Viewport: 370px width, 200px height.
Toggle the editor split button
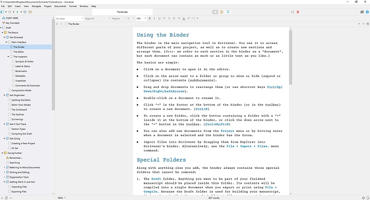[367, 24]
